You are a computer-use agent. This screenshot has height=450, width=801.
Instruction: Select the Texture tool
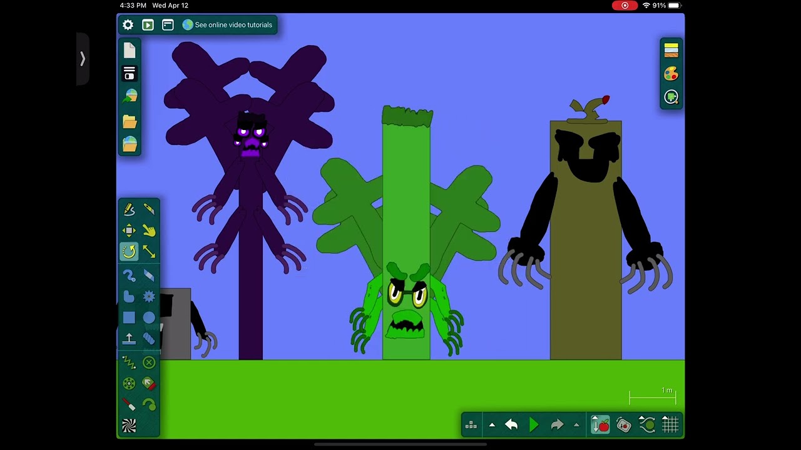point(129,426)
